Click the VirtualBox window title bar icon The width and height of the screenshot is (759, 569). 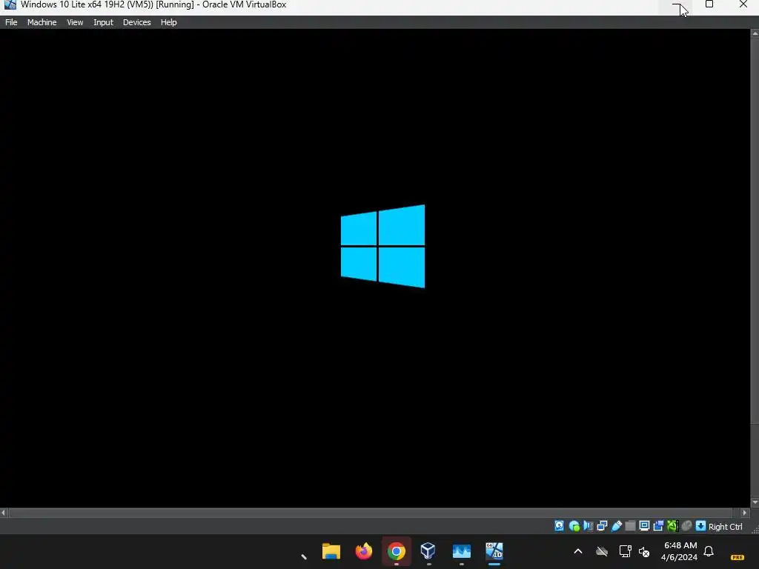click(10, 4)
